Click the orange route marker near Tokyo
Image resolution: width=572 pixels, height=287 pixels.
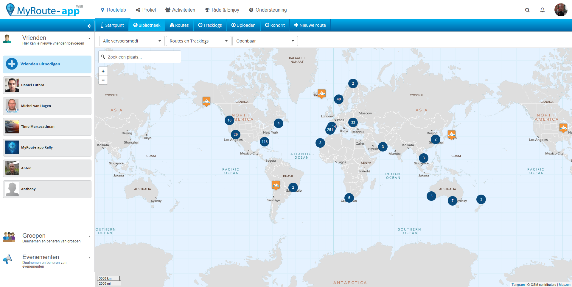(452, 135)
